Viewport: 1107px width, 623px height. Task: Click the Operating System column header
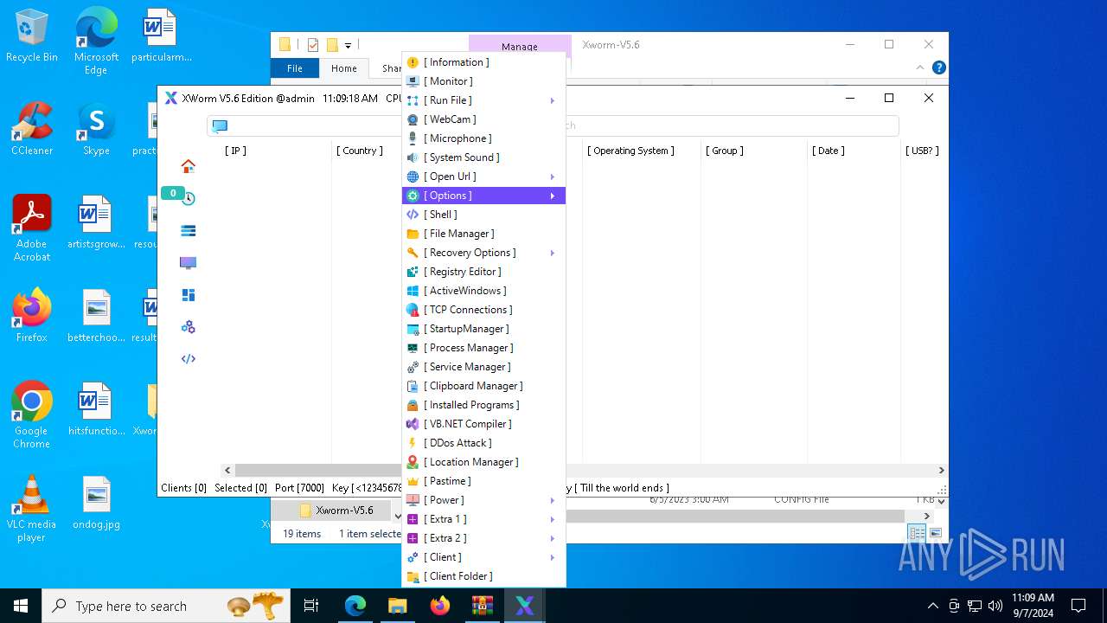pos(630,151)
